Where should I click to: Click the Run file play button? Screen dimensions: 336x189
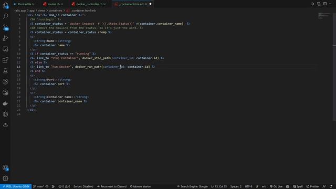pos(313,4)
